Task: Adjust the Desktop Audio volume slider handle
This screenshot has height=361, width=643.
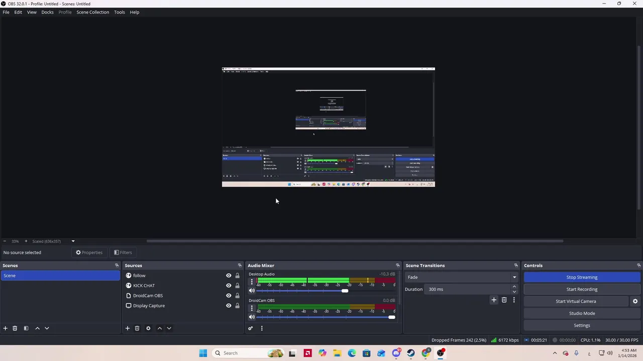Action: coord(345,291)
